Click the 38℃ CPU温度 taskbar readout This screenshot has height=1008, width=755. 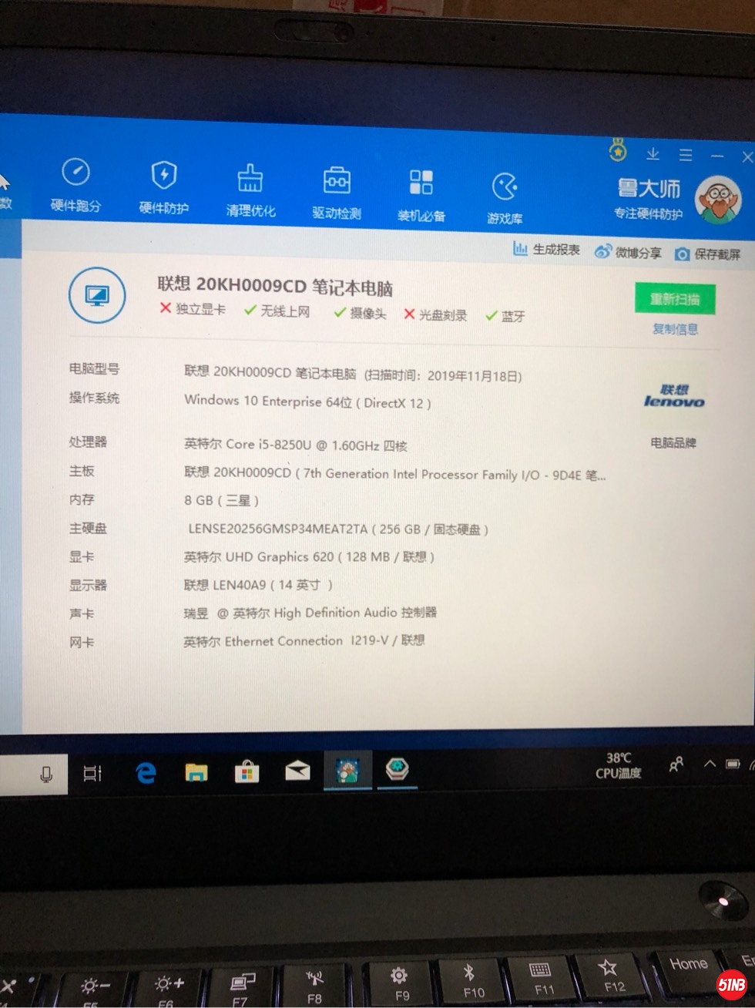[618, 765]
